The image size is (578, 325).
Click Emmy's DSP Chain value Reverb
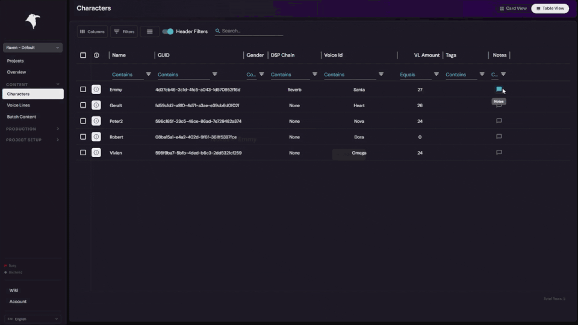pyautogui.click(x=294, y=90)
